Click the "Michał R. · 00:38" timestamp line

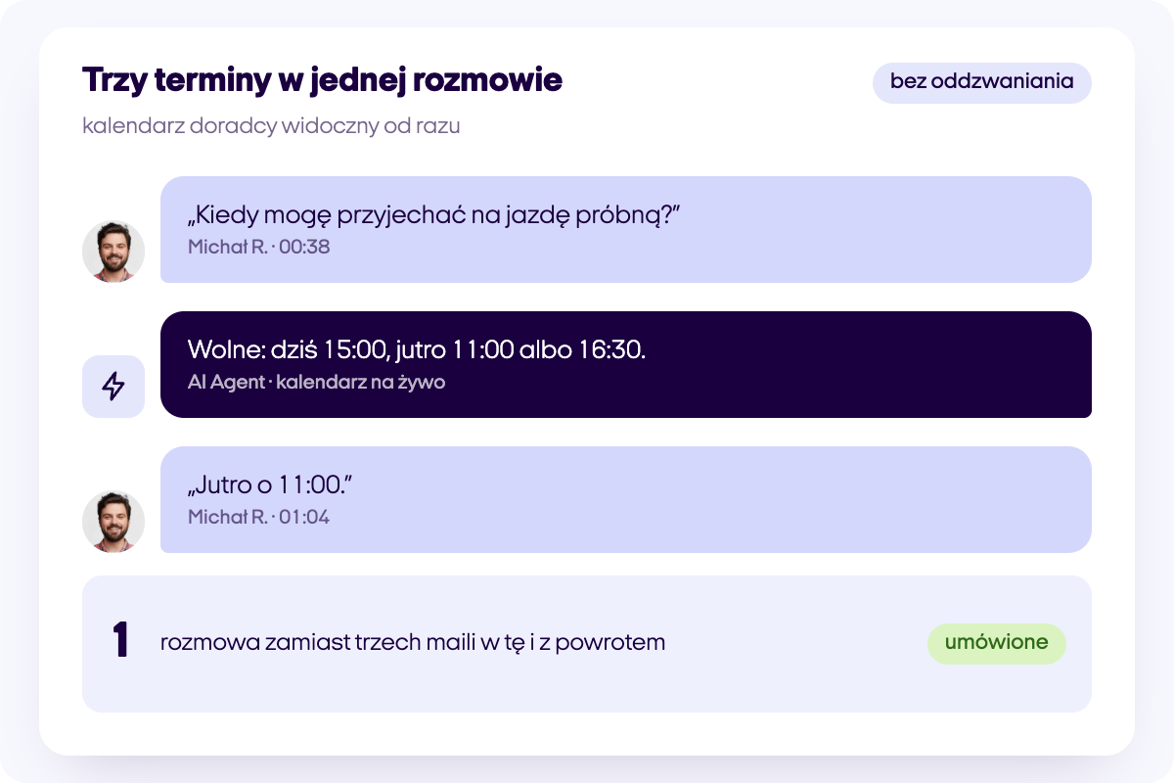coord(258,247)
